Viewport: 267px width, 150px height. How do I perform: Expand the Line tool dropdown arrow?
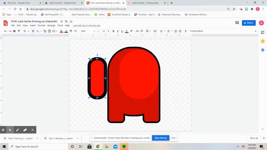pos(41,31)
